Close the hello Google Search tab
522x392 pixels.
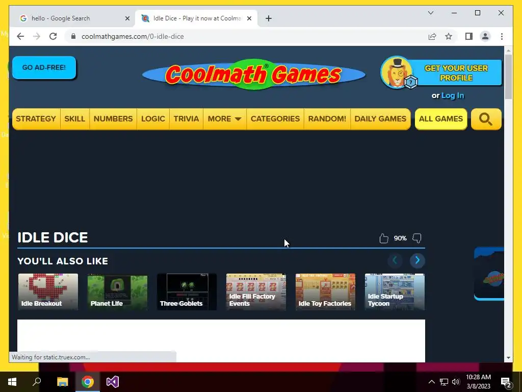point(127,18)
